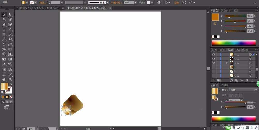Pick a color from the CMYK spectrum bar

pyautogui.click(x=233, y=43)
